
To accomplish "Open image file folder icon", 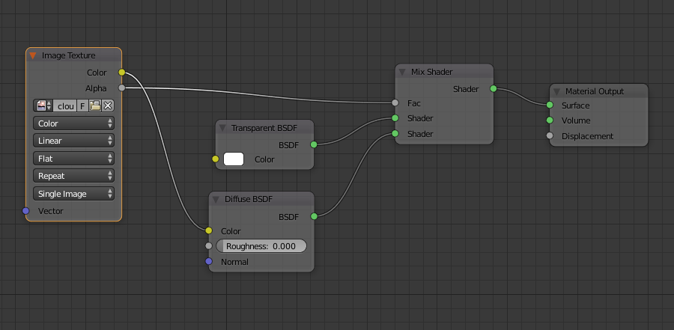I will [95, 106].
